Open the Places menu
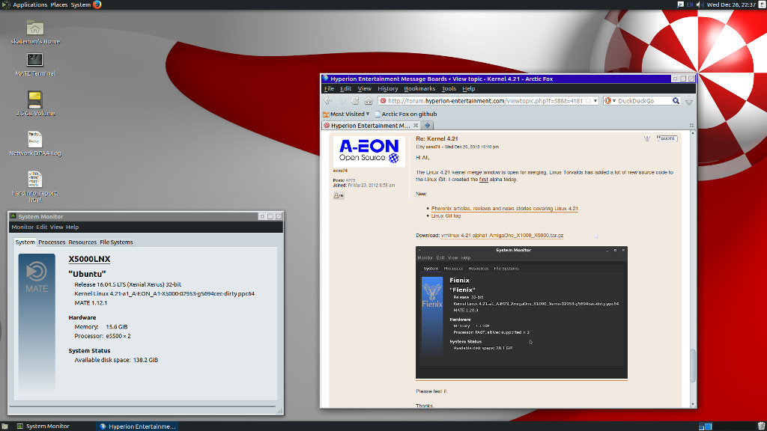Screen dimensions: 767x431 click(x=59, y=5)
